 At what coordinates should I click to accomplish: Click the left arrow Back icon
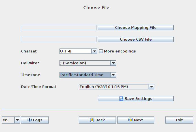[92, 120]
